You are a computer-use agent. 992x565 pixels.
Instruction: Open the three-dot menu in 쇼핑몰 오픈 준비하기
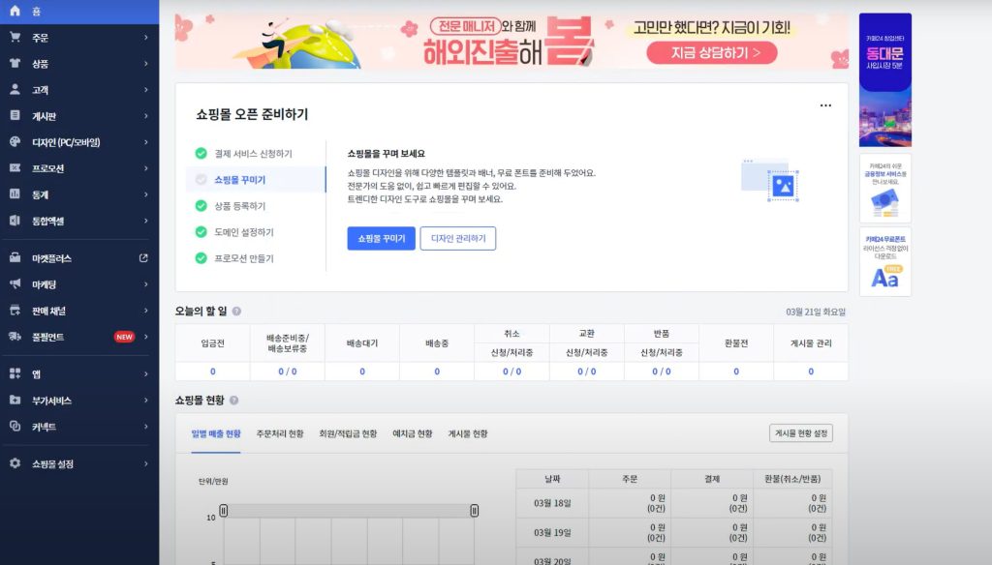click(825, 105)
